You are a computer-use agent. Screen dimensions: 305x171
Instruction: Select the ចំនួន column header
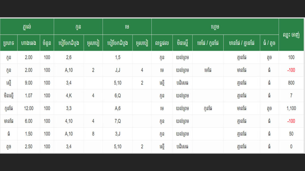(47, 43)
